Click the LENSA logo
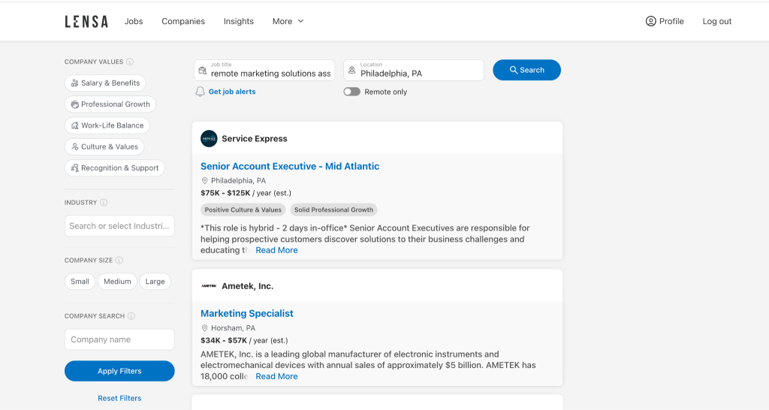 point(86,22)
